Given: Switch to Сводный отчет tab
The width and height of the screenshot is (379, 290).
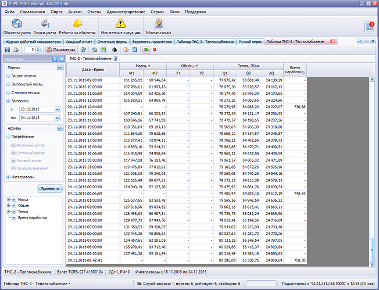Looking at the screenshot, I should click(x=79, y=42).
